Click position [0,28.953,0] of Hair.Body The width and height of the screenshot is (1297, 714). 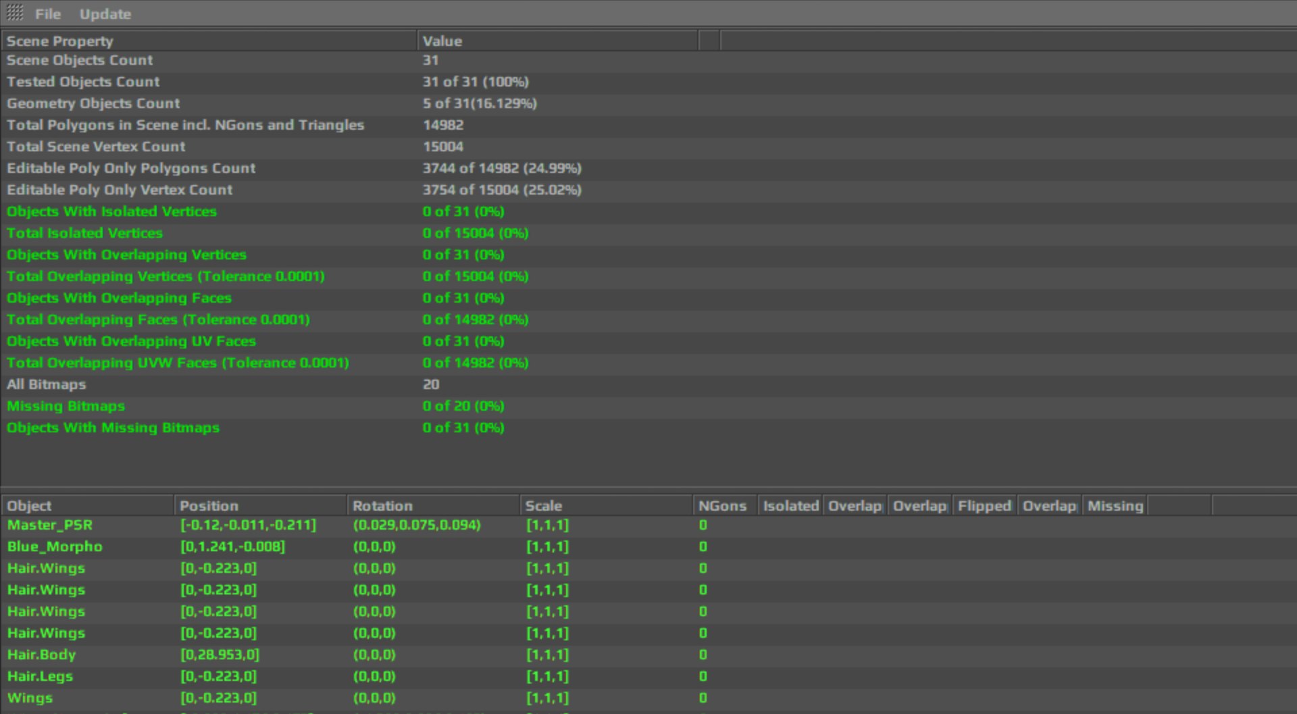tap(220, 655)
